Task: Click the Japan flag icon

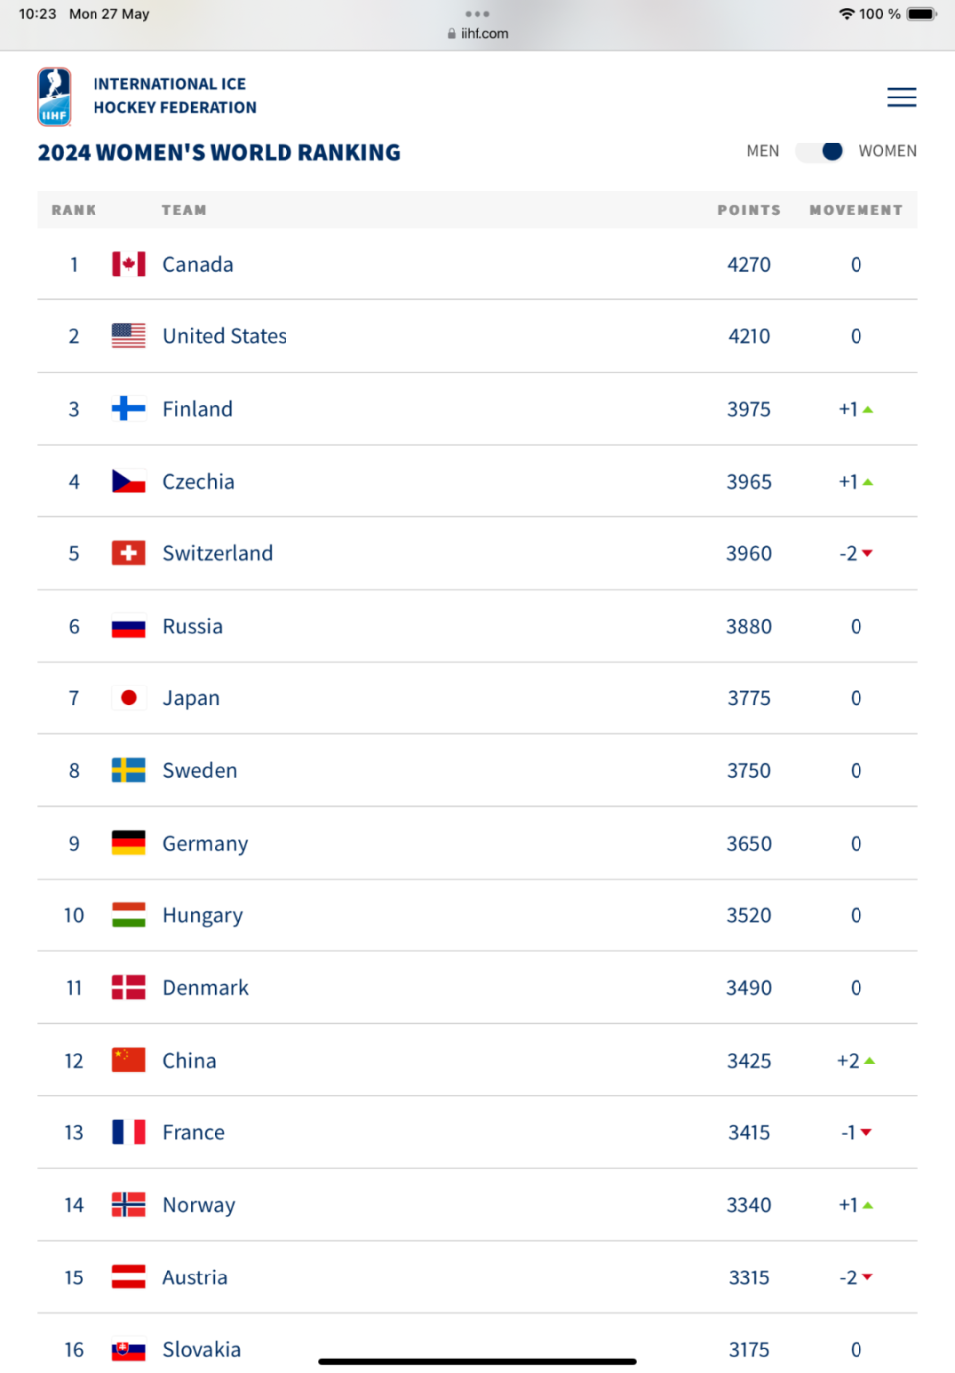Action: (129, 698)
